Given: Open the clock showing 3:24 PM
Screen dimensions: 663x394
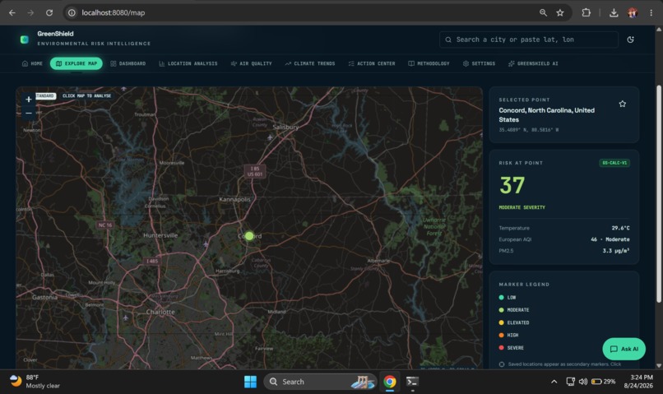Looking at the screenshot, I should coord(638,382).
